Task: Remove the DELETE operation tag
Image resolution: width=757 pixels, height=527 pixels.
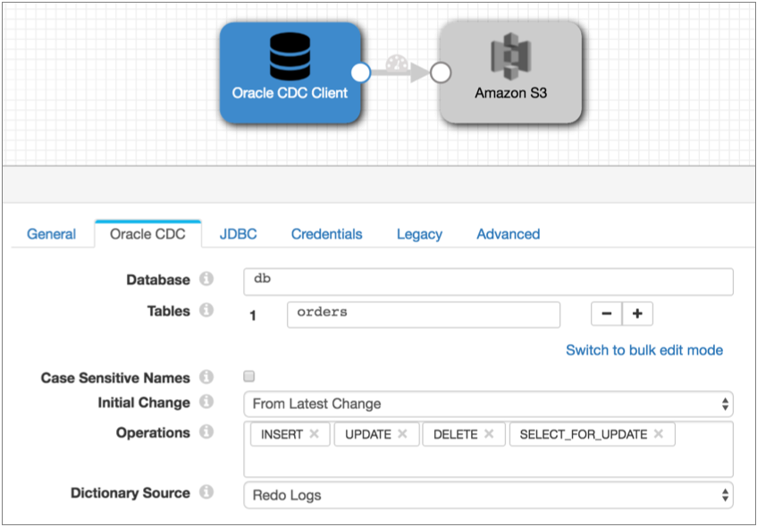Action: tap(489, 434)
